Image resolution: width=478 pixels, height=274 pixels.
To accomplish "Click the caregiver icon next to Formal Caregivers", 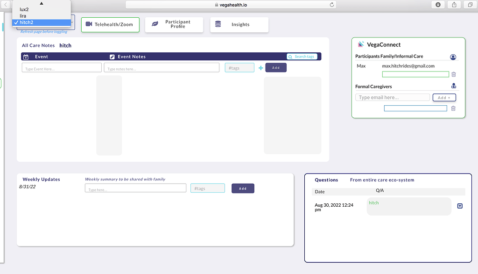I will coord(453,86).
